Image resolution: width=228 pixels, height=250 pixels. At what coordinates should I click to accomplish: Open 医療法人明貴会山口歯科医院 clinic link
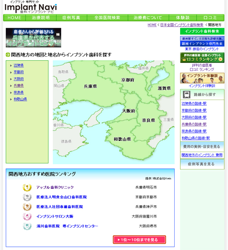(62, 197)
